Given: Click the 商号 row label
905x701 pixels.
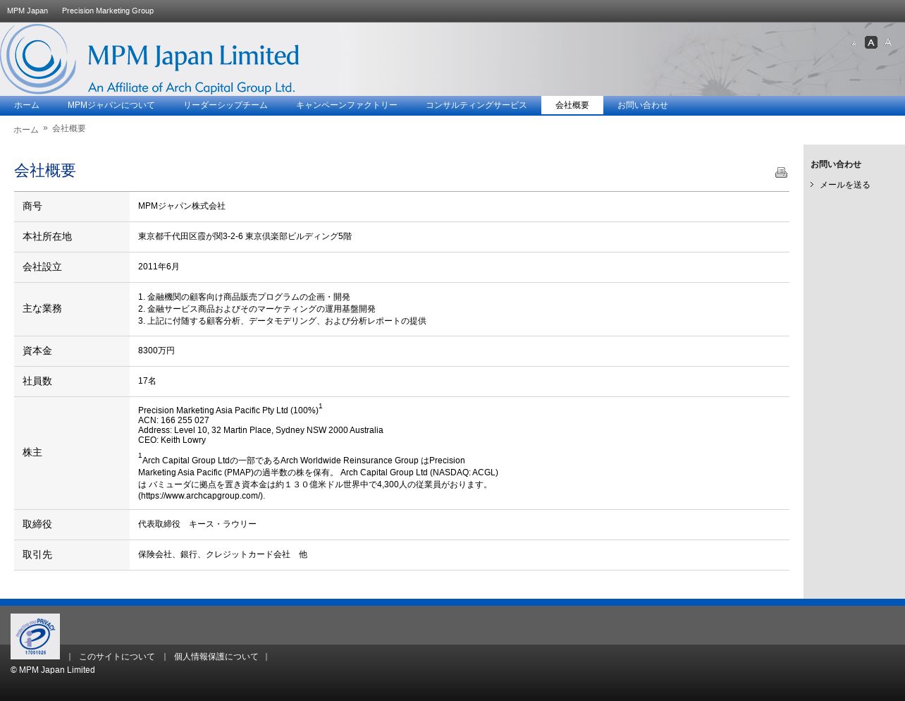Looking at the screenshot, I should 32,207.
